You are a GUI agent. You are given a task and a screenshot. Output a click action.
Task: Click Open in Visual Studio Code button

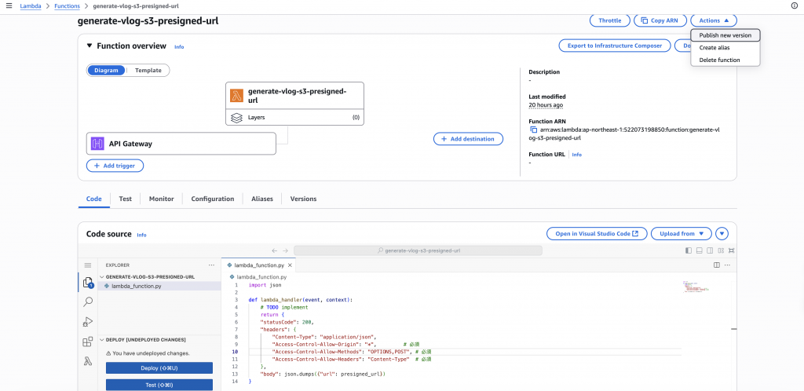597,234
